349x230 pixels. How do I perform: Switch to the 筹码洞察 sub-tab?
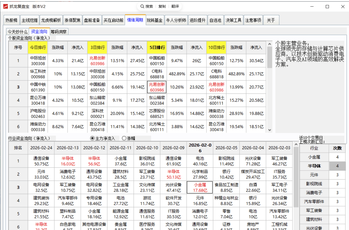(x=59, y=32)
